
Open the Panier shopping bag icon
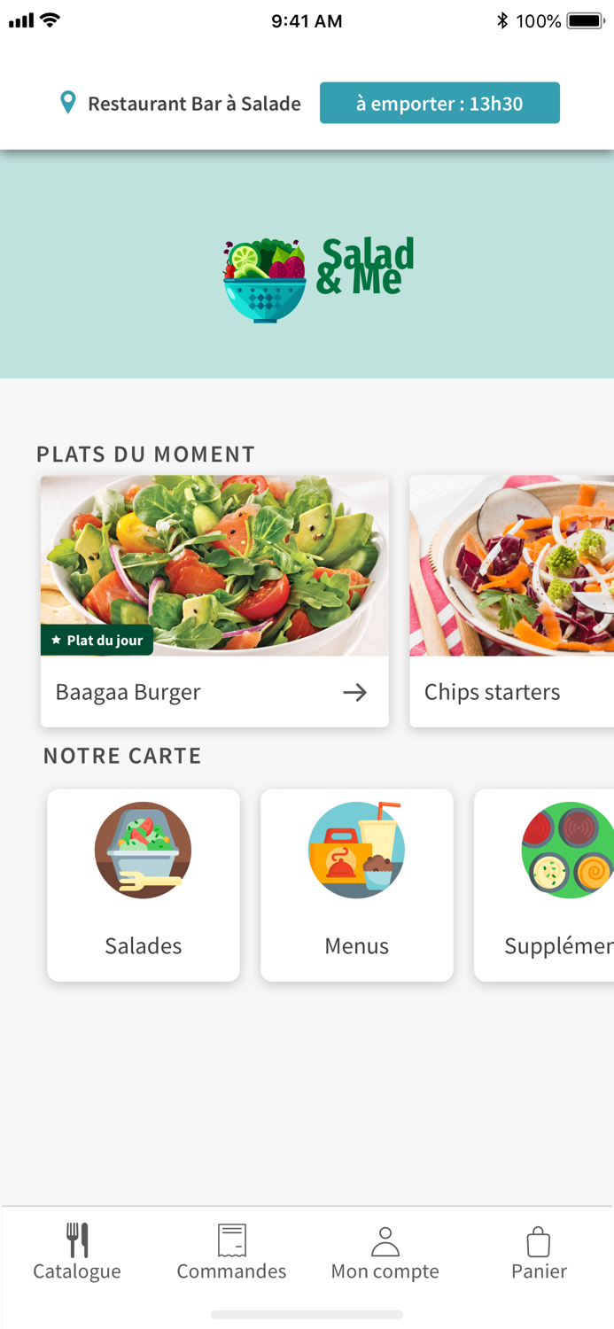pos(539,1241)
